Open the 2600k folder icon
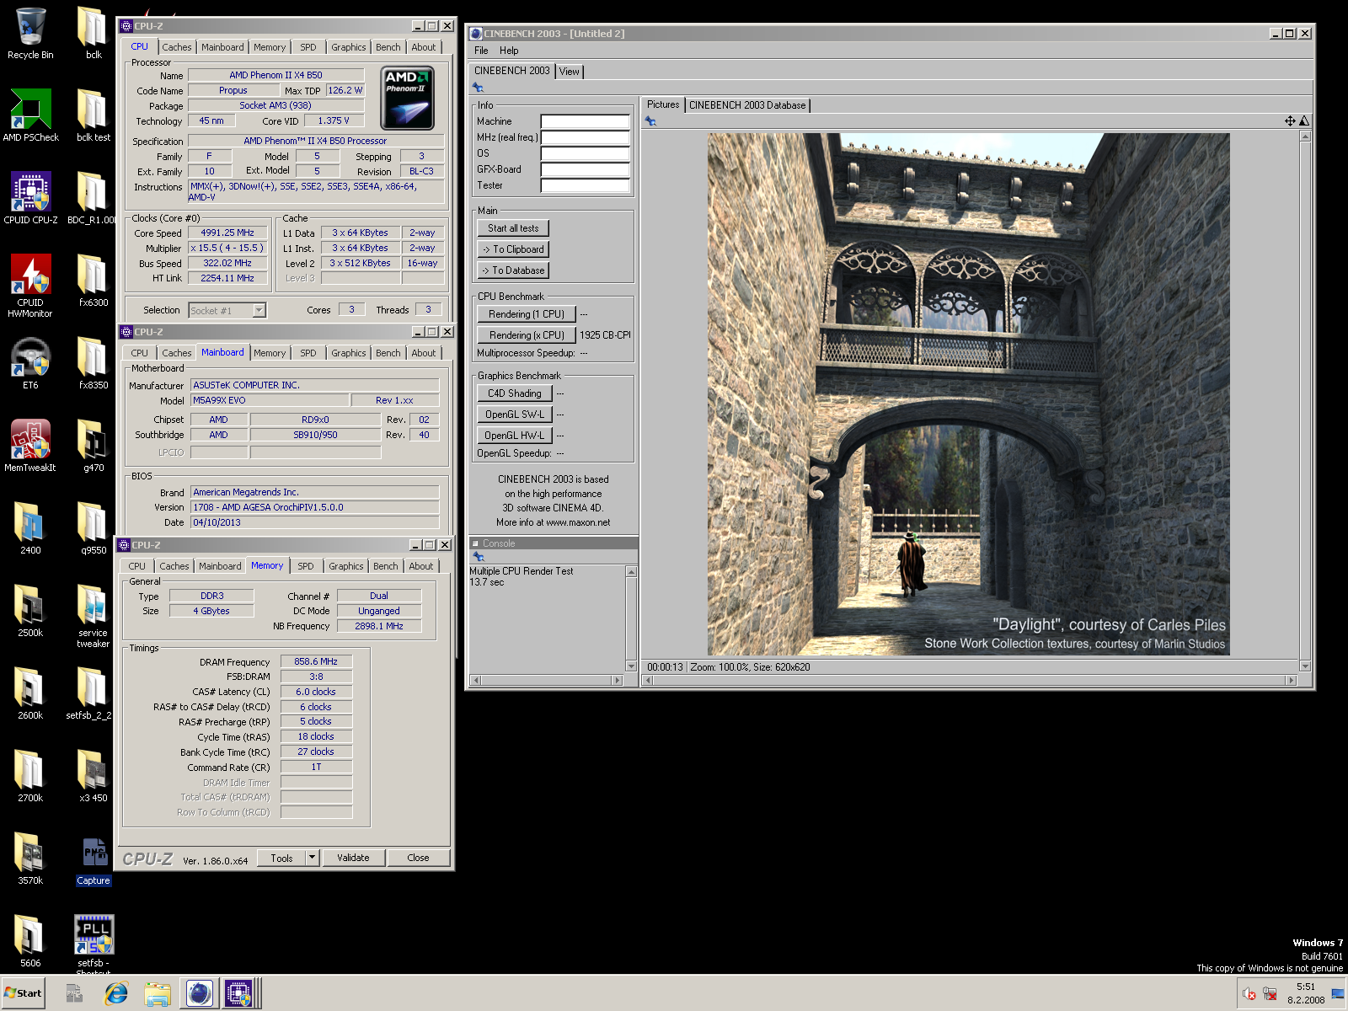1348x1011 pixels. point(30,694)
